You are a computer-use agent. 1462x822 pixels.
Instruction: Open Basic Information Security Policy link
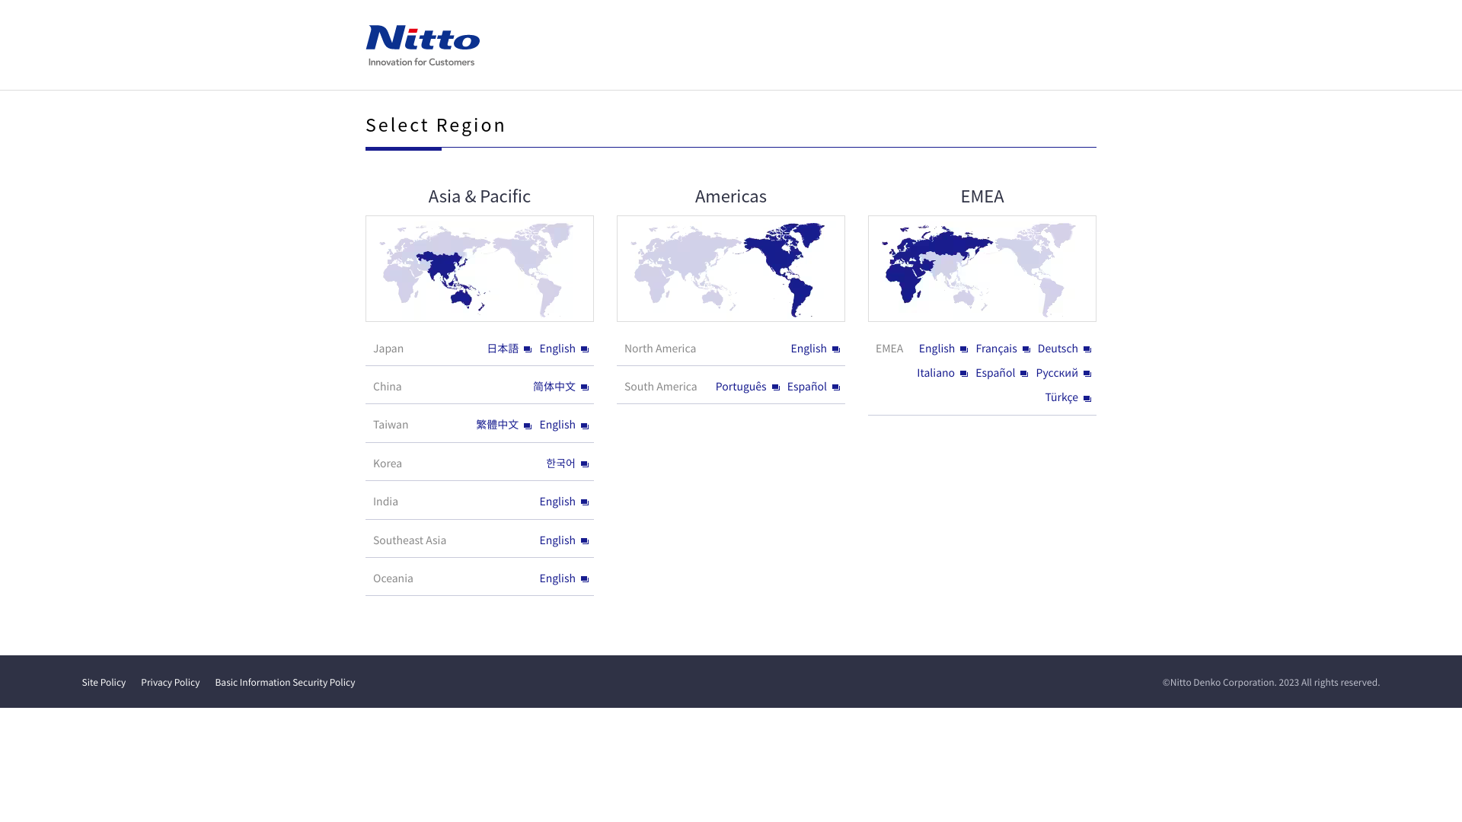[x=285, y=683]
